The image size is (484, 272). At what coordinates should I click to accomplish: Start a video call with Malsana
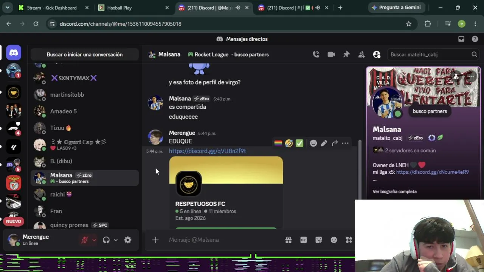point(331,54)
